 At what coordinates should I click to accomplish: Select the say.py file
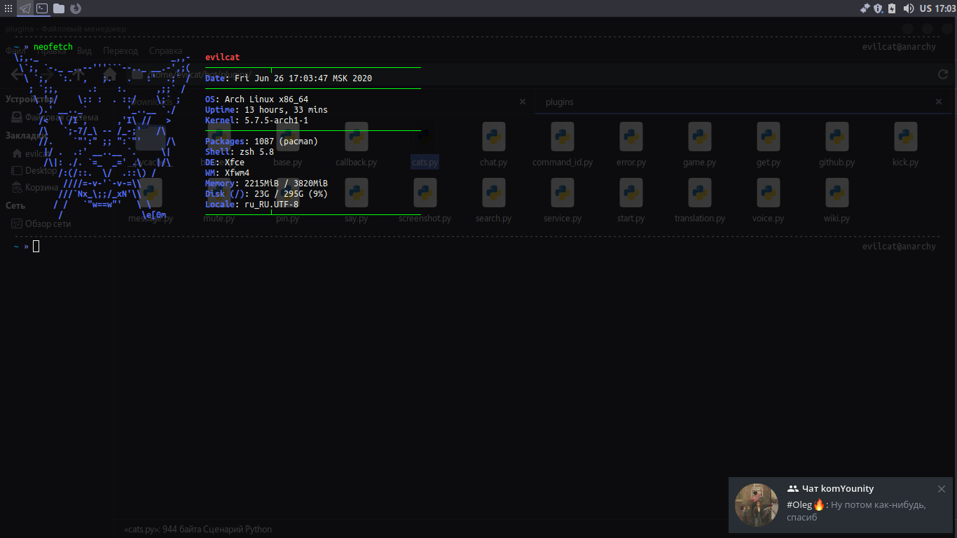pos(356,201)
